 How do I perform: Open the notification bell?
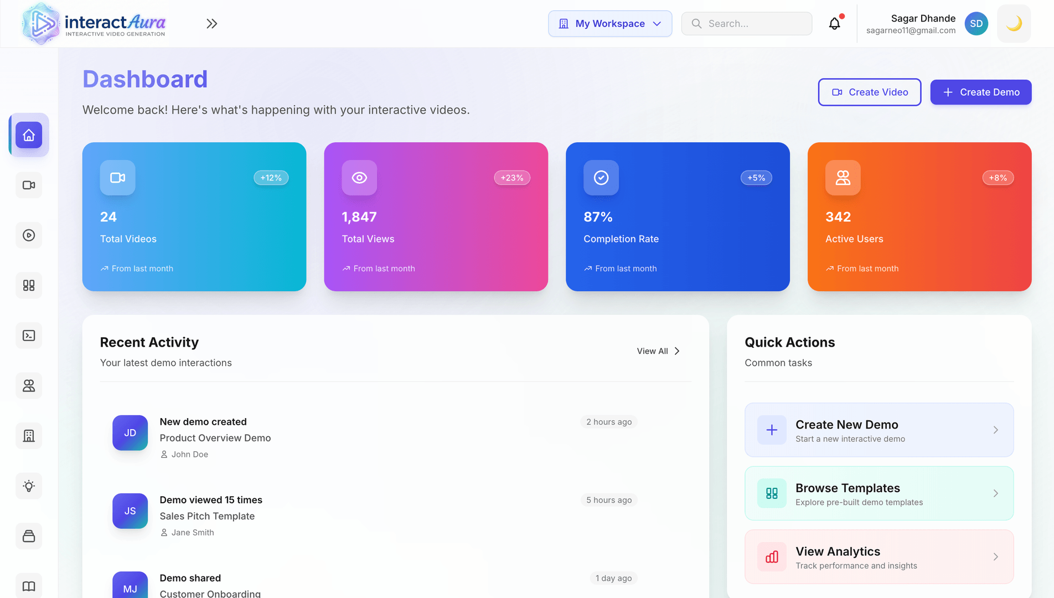(834, 24)
